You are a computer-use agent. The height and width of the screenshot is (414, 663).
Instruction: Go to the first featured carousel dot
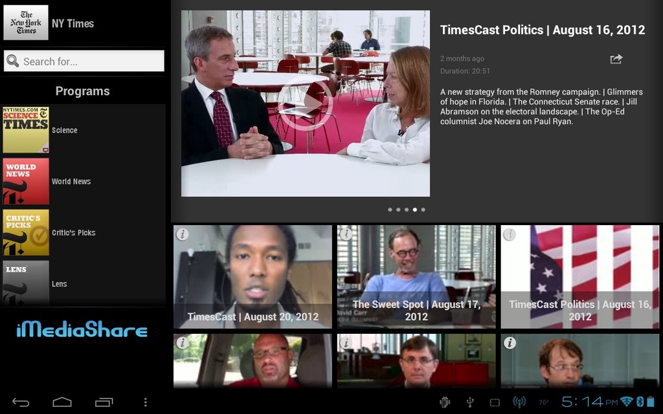coord(390,210)
